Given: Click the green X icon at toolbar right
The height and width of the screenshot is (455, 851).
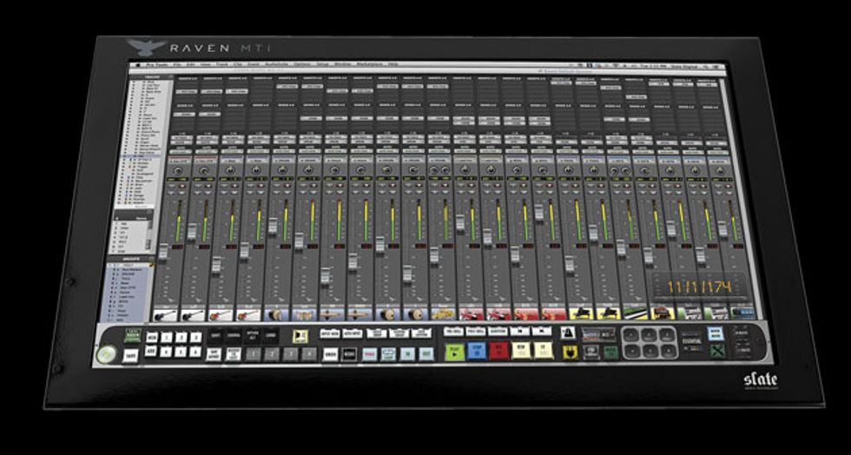Looking at the screenshot, I should pyautogui.click(x=716, y=352).
